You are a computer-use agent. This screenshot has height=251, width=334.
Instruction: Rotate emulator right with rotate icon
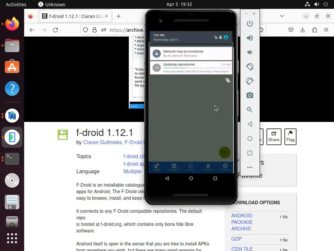pyautogui.click(x=250, y=81)
